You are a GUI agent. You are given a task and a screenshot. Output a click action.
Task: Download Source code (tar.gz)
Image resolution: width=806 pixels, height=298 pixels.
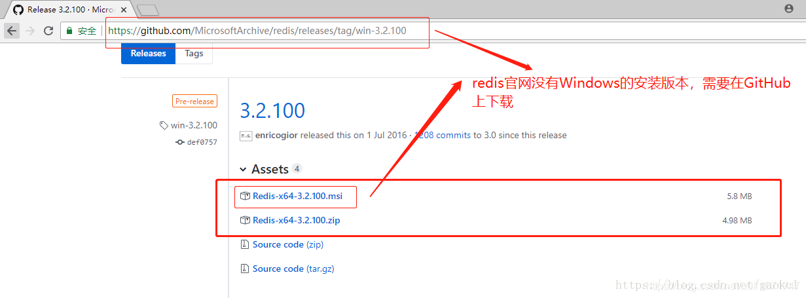293,269
